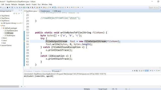This screenshot has height=90, width=161.
Task: Open the Back history dropdown arrow
Action: tap(78, 7)
